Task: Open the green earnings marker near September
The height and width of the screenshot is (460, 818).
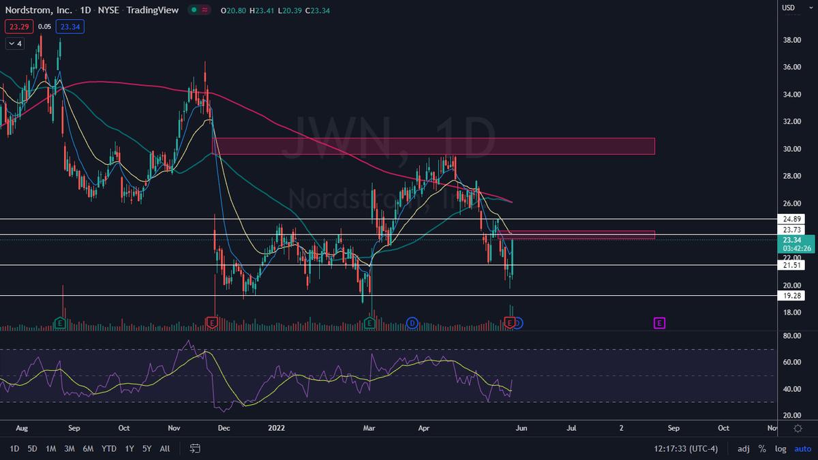Action: click(x=61, y=322)
